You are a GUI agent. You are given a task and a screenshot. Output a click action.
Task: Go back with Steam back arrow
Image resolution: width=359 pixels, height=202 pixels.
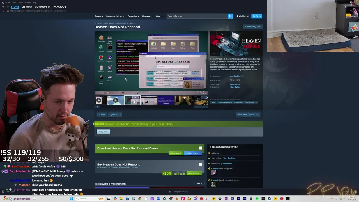3,6
